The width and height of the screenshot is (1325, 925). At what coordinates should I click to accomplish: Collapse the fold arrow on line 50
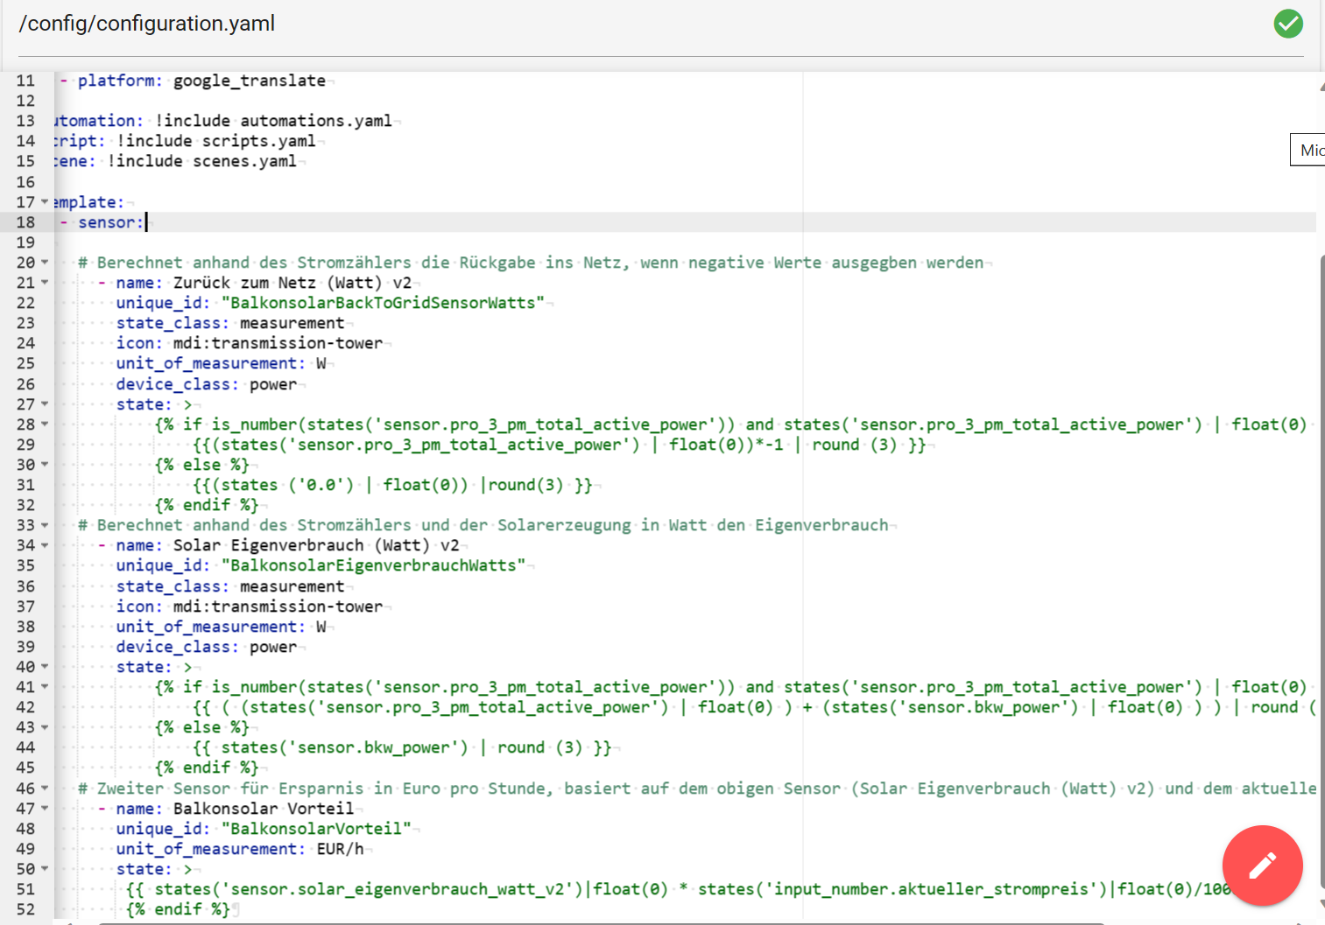click(45, 869)
